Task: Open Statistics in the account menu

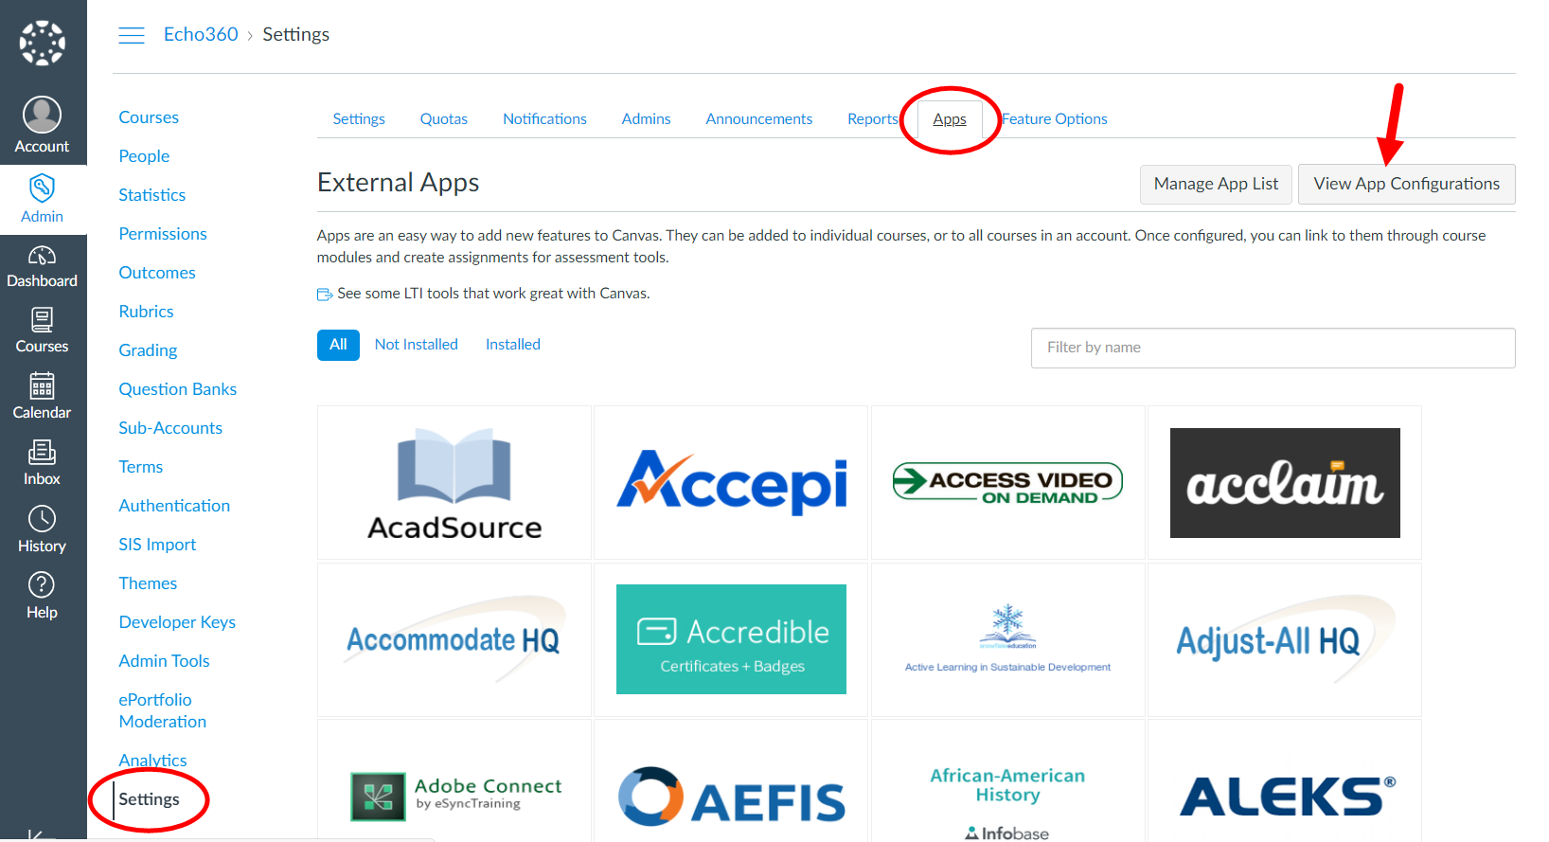Action: (151, 195)
